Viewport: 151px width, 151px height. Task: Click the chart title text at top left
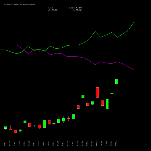pyautogui.click(x=19, y=5)
